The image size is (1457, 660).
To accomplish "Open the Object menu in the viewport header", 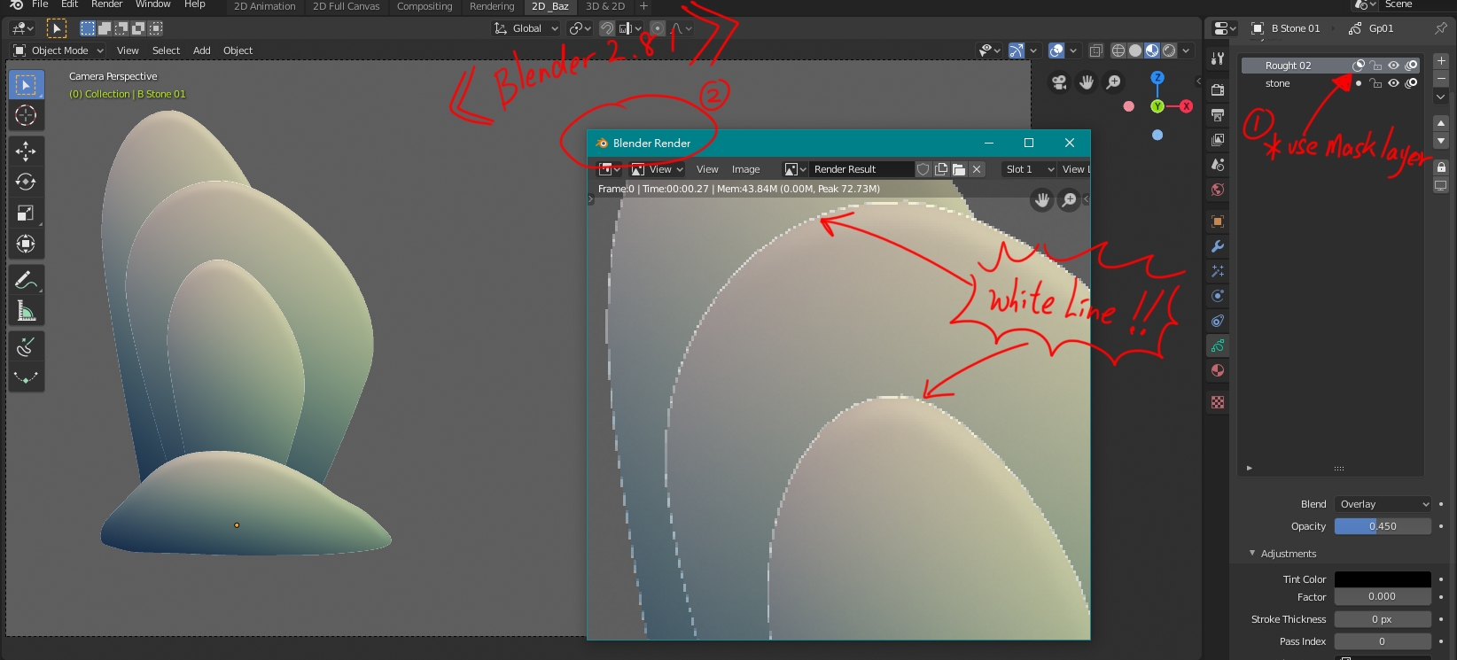I will click(x=238, y=50).
